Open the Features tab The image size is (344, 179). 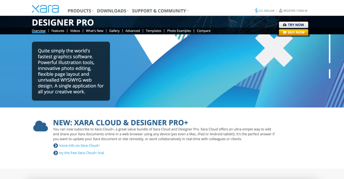point(58,31)
